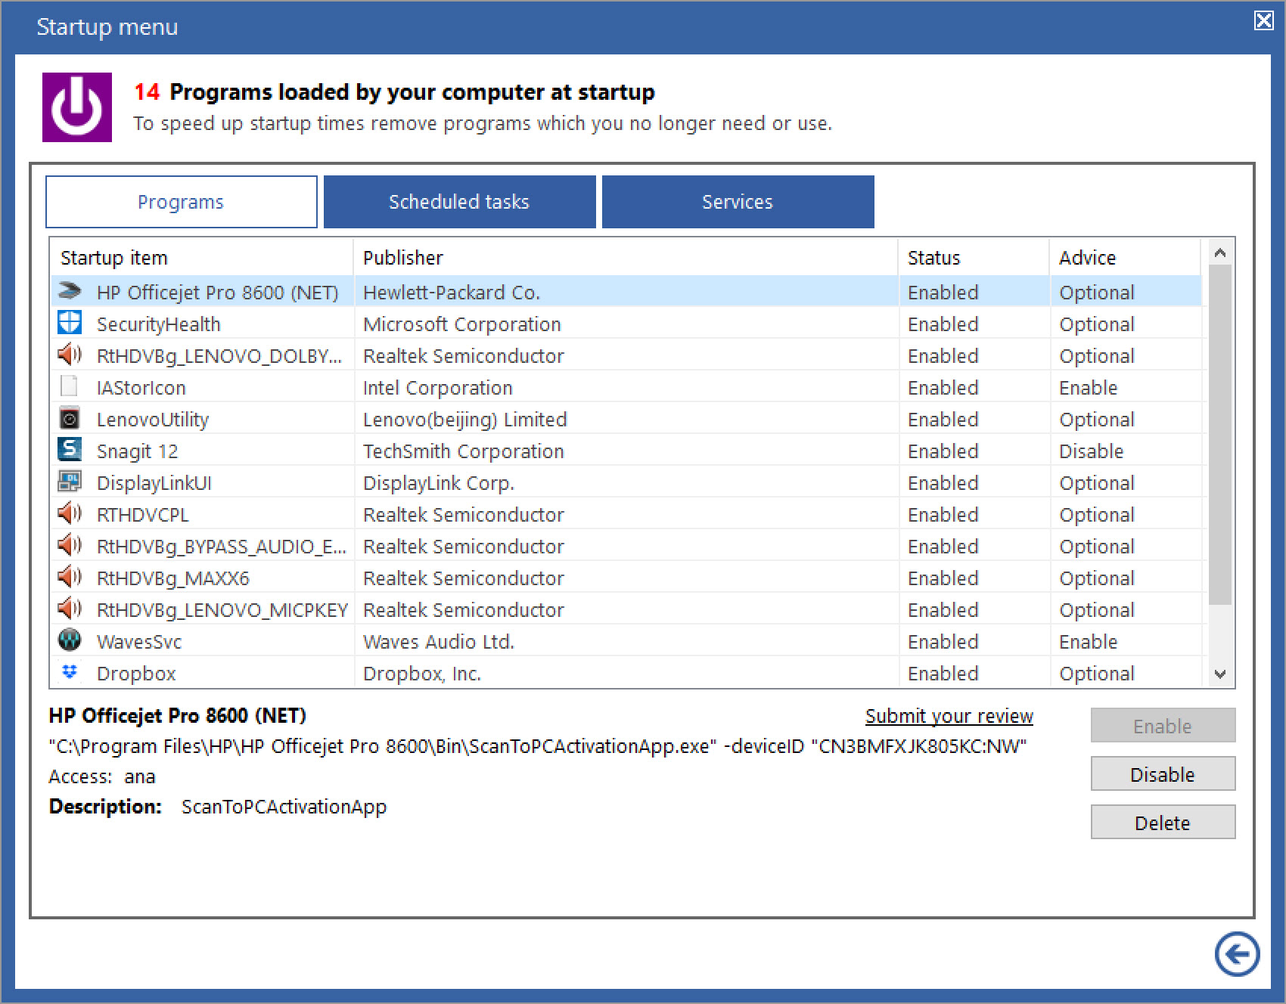Image resolution: width=1286 pixels, height=1004 pixels.
Task: Click the purple power startup icon
Action: pos(77,107)
